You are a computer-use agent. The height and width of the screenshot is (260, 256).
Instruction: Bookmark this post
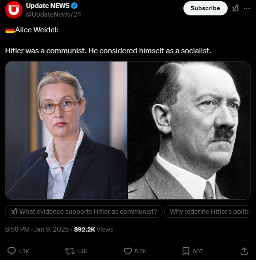point(186,251)
